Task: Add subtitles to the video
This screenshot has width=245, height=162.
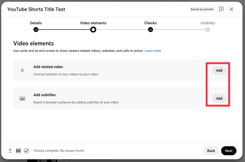Action: (x=219, y=98)
